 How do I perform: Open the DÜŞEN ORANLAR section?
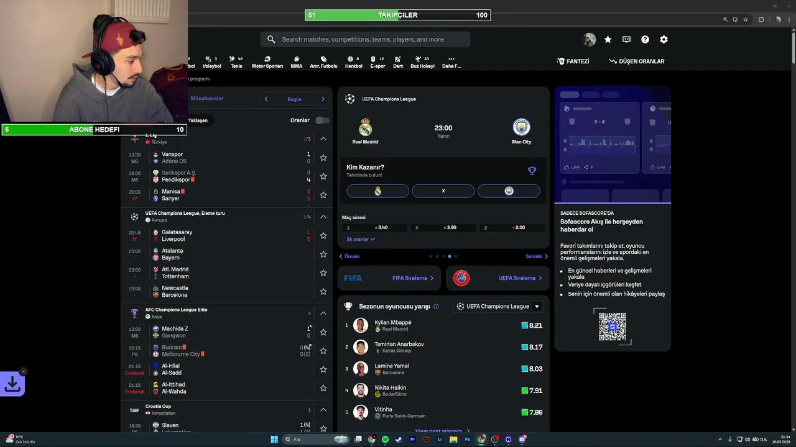[x=637, y=61]
